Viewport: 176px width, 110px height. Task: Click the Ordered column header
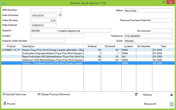pos(92,46)
